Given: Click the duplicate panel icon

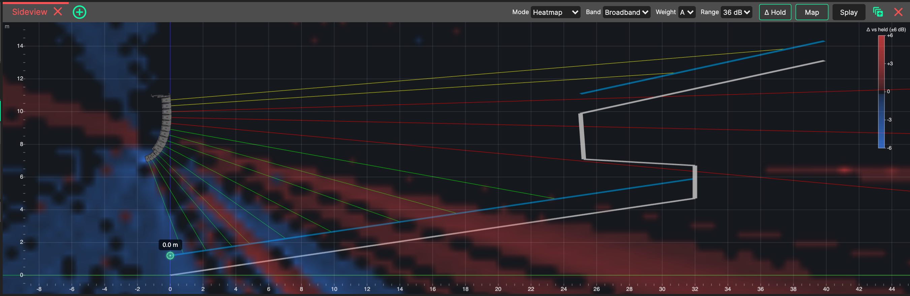Looking at the screenshot, I should tap(878, 12).
